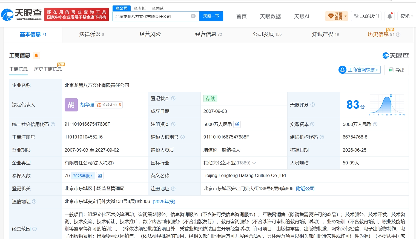Viewport: 416px width, 239px height.
Task: View registered capital chart icon
Action: pyautogui.click(x=237, y=124)
